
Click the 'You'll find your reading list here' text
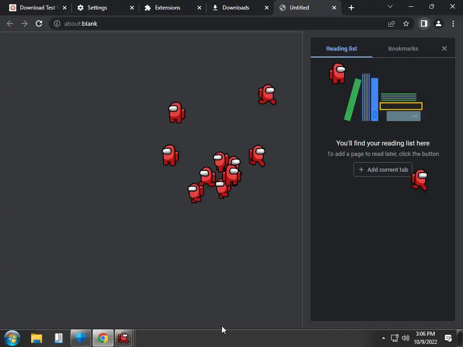383,143
